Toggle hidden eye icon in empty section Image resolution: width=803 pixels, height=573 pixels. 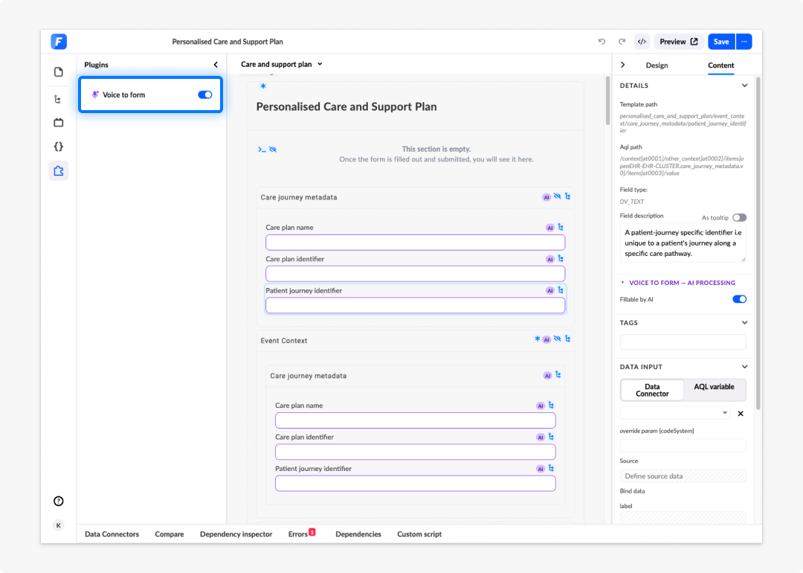pyautogui.click(x=273, y=149)
